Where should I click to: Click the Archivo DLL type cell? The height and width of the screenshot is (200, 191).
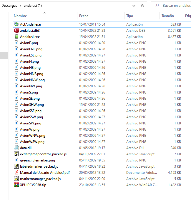(x=136, y=148)
